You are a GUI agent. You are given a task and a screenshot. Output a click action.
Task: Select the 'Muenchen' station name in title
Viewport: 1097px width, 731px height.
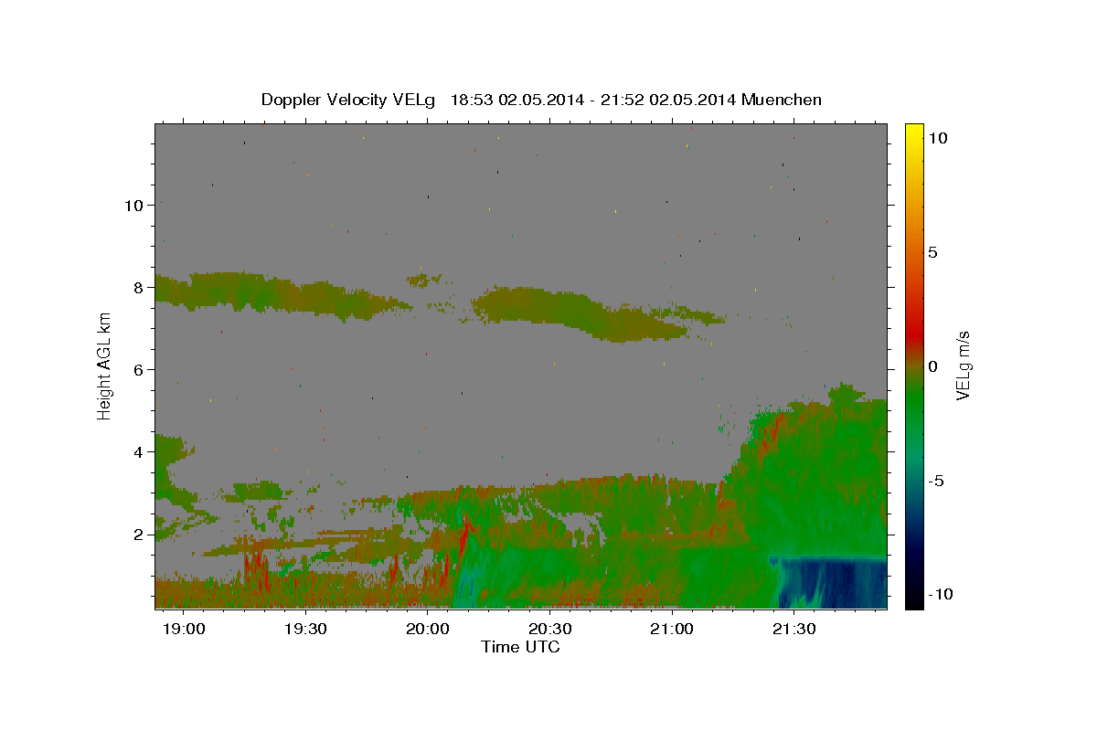click(x=782, y=100)
